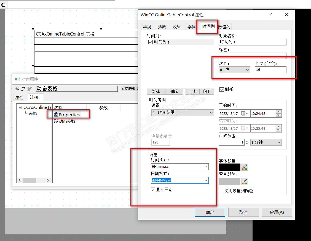
Task: Switch to the 数值列 tab
Action: pos(224,27)
